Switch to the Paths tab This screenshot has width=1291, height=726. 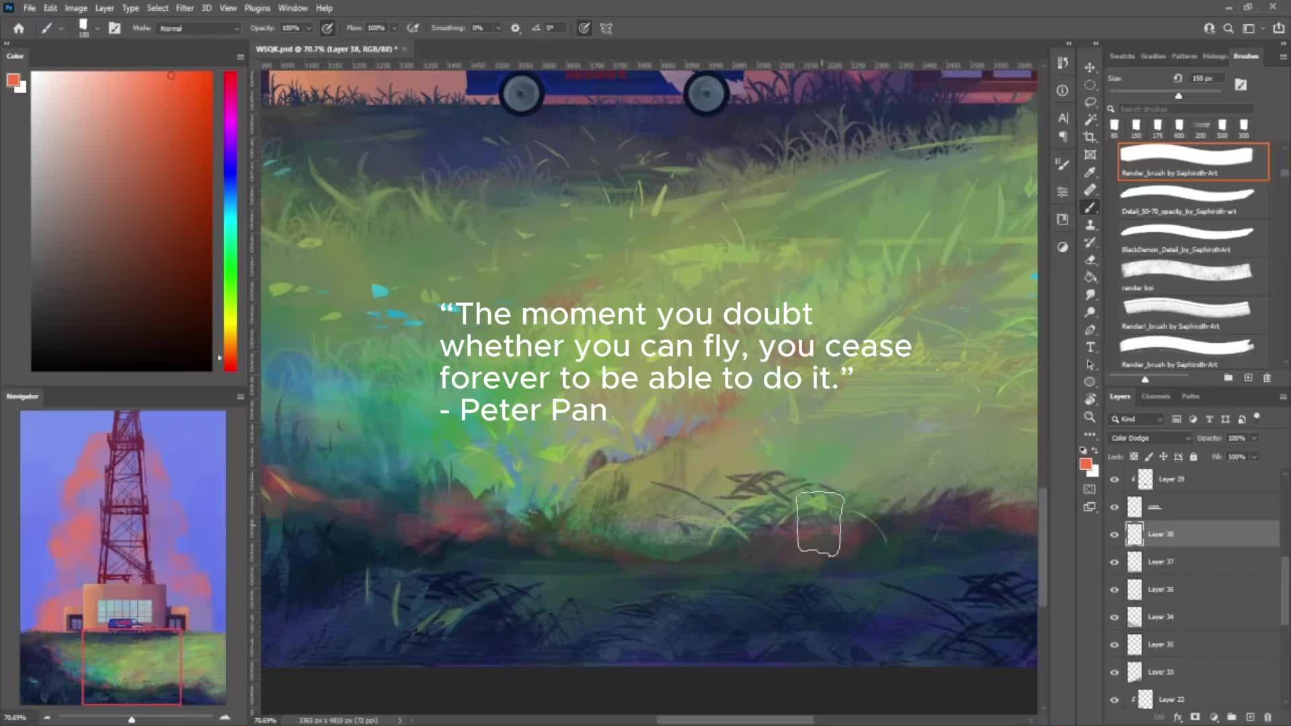click(1190, 397)
